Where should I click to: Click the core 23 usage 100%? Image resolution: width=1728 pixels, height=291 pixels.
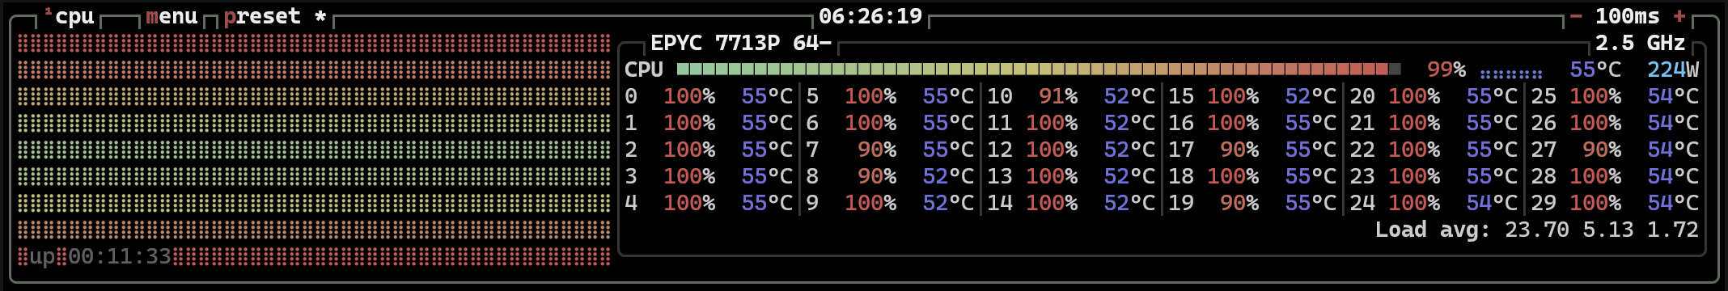[x=1414, y=176]
